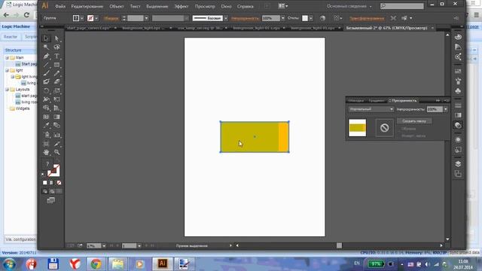This screenshot has width=482, height=271.
Task: Select the Lasso tool
Action: coord(56,47)
